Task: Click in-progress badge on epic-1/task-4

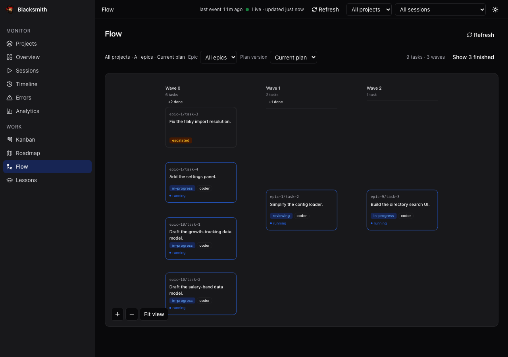Action: (182, 188)
